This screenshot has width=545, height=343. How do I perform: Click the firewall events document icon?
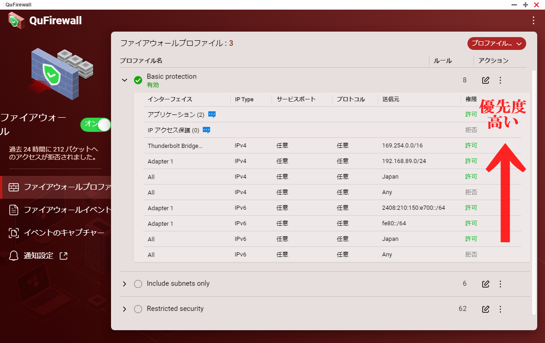click(x=14, y=210)
